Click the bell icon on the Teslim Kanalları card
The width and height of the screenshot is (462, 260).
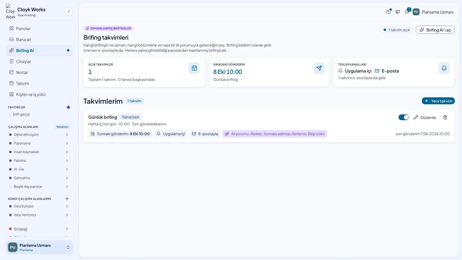pos(444,68)
